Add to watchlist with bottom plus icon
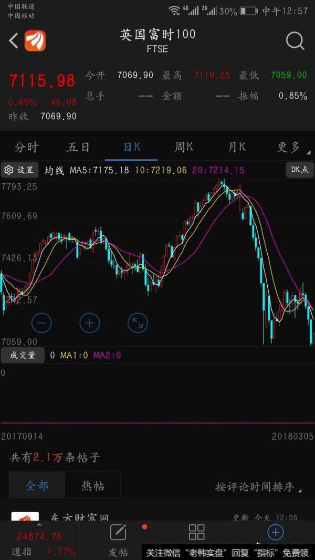 point(276,533)
